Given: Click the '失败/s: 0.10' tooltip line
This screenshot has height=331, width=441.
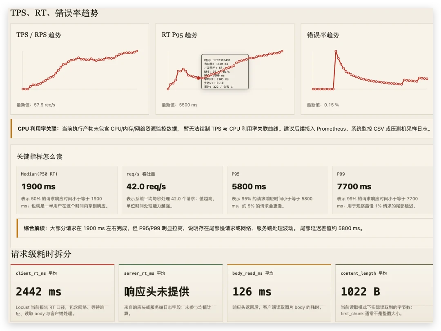Looking at the screenshot, I should [214, 83].
